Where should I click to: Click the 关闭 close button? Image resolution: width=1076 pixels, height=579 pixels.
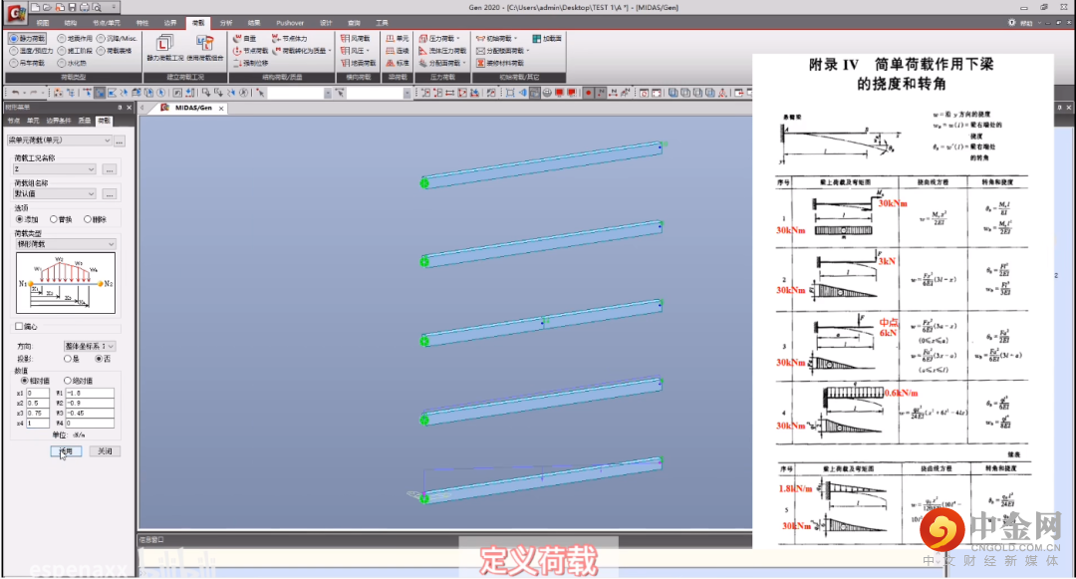pyautogui.click(x=105, y=451)
